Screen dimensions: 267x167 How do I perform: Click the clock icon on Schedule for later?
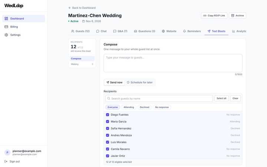click(x=128, y=82)
